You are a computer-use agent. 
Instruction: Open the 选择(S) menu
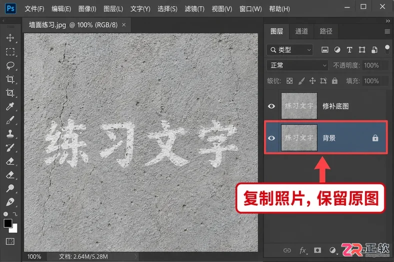click(167, 9)
